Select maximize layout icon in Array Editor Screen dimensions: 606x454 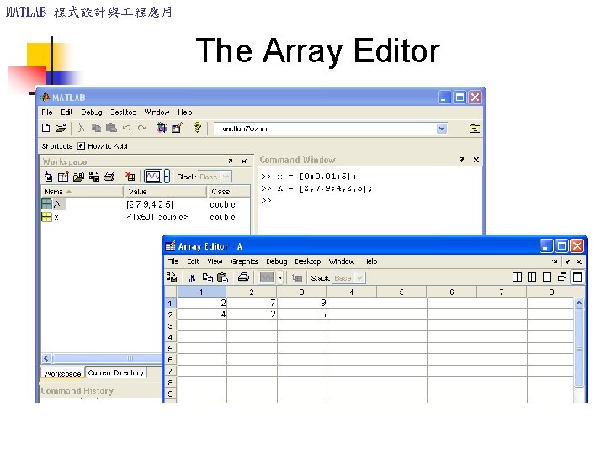coord(577,277)
